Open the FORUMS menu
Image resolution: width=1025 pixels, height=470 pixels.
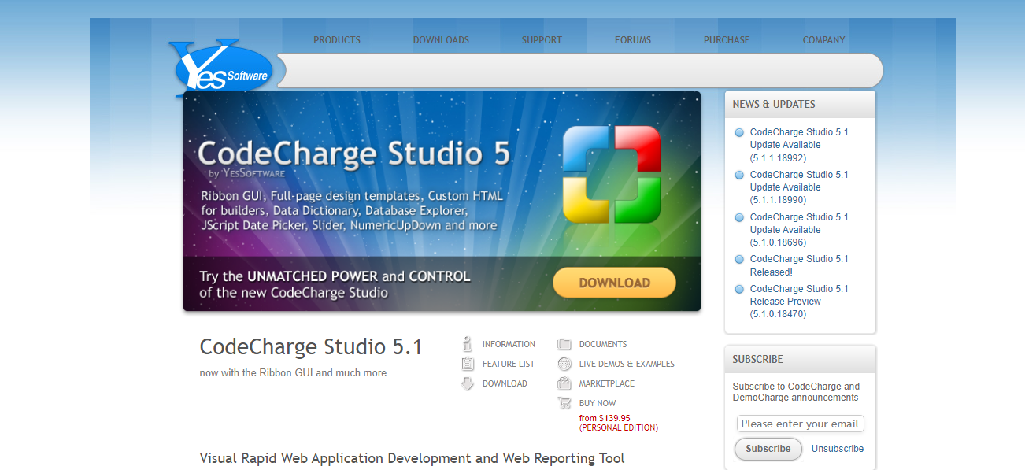(x=631, y=39)
